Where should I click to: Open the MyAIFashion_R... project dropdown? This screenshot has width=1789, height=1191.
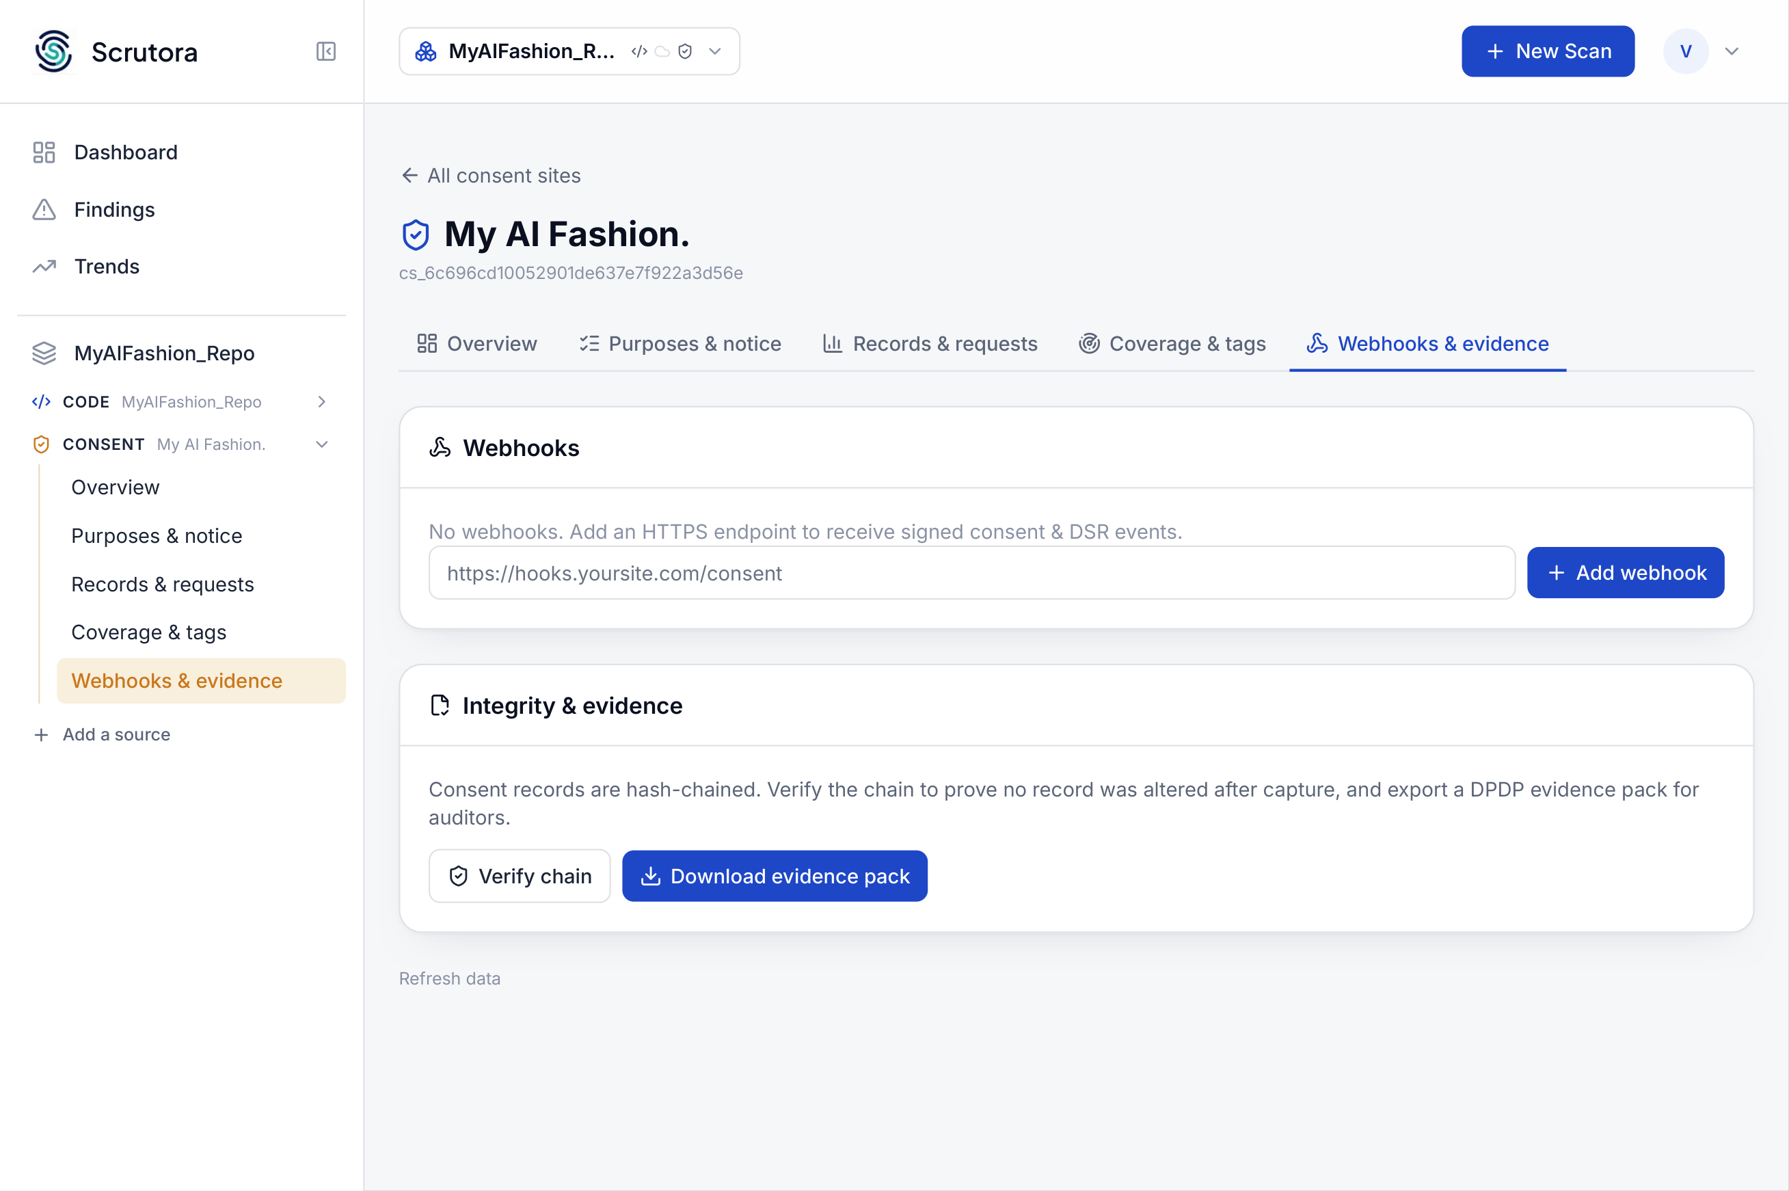(569, 51)
